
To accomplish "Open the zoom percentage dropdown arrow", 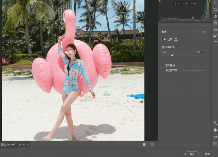I will click(x=28, y=145).
